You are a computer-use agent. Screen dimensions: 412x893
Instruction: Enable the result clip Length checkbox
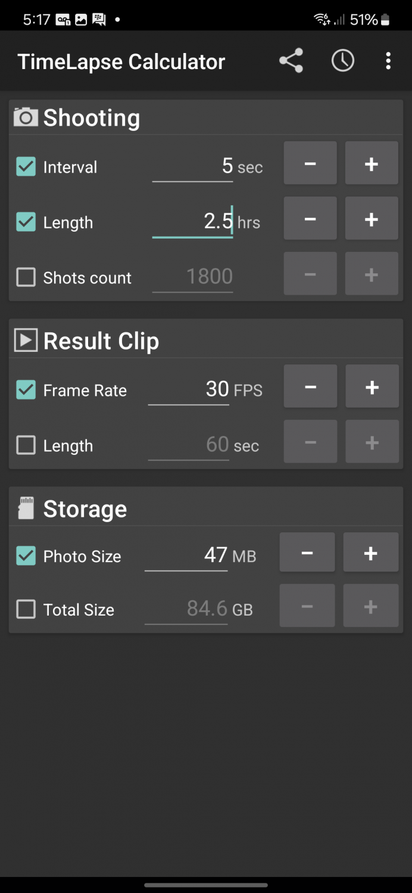point(26,445)
